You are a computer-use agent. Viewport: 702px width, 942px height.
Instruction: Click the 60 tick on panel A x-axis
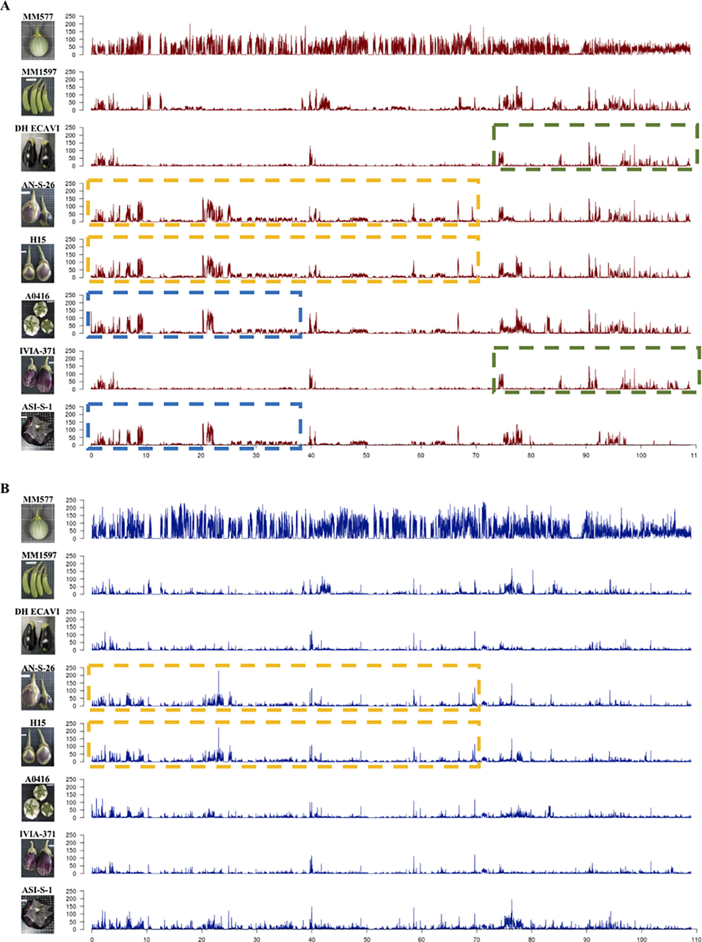point(421,455)
